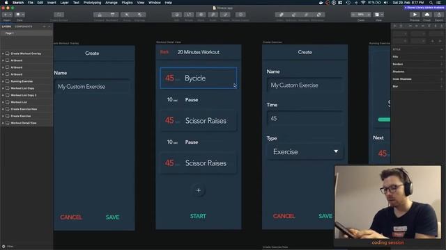Click the Edit toolbar icon
The height and width of the screenshot is (250, 446).
pos(176,15)
